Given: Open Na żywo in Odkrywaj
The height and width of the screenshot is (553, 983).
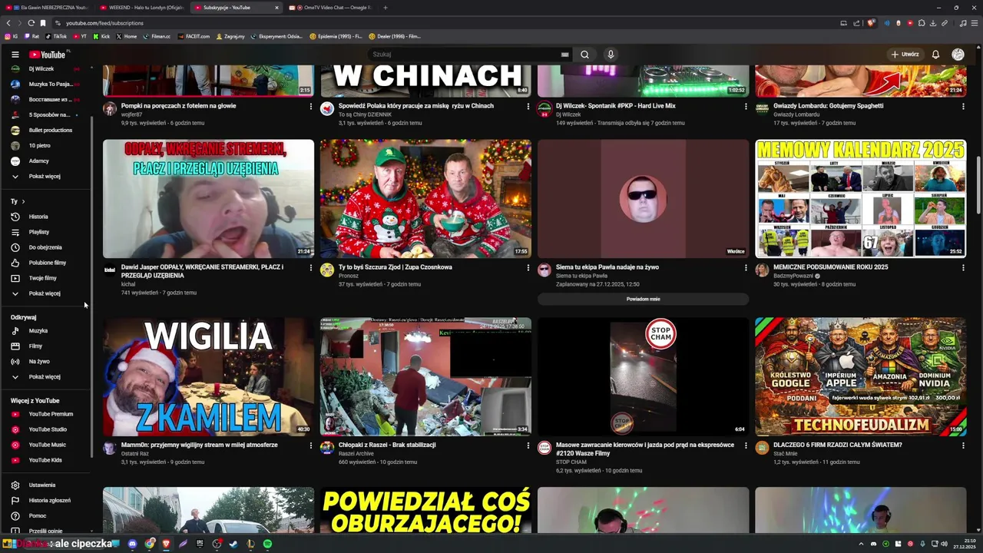Looking at the screenshot, I should pyautogui.click(x=46, y=361).
